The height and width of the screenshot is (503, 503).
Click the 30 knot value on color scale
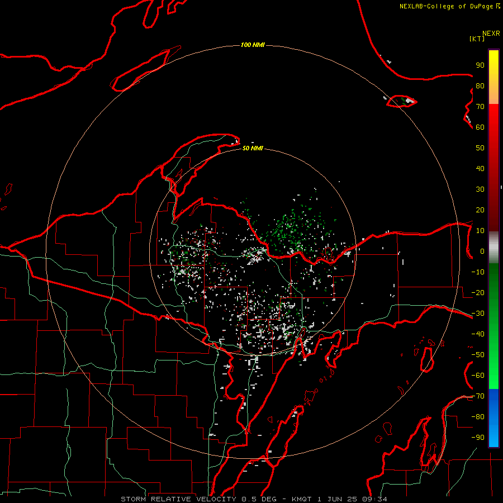coord(480,189)
